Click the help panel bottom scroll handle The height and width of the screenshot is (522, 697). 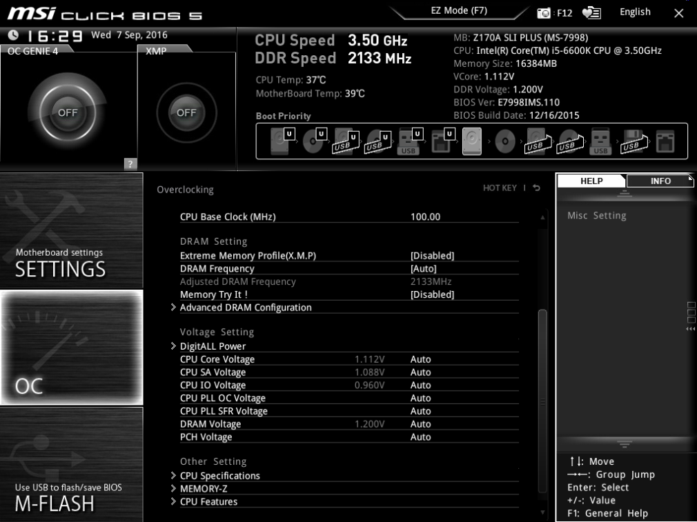(x=624, y=444)
